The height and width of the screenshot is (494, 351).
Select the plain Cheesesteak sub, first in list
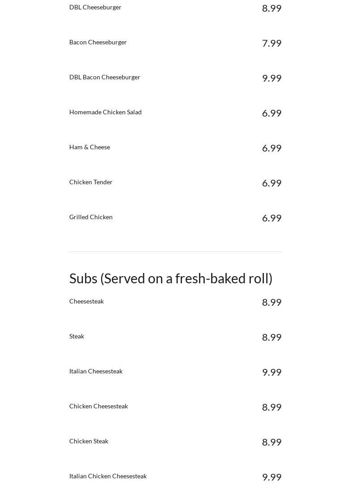pos(86,301)
